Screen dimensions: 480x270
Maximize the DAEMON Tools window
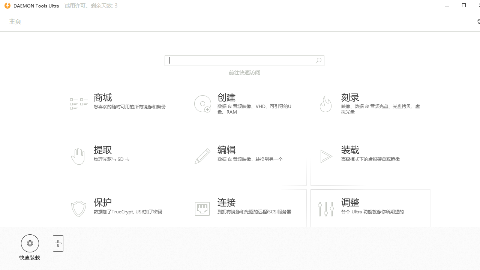464,6
